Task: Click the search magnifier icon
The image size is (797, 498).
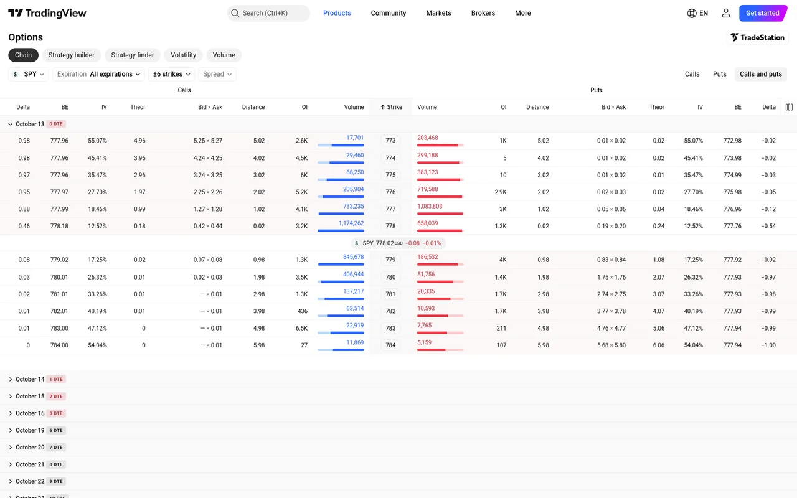Action: click(235, 13)
